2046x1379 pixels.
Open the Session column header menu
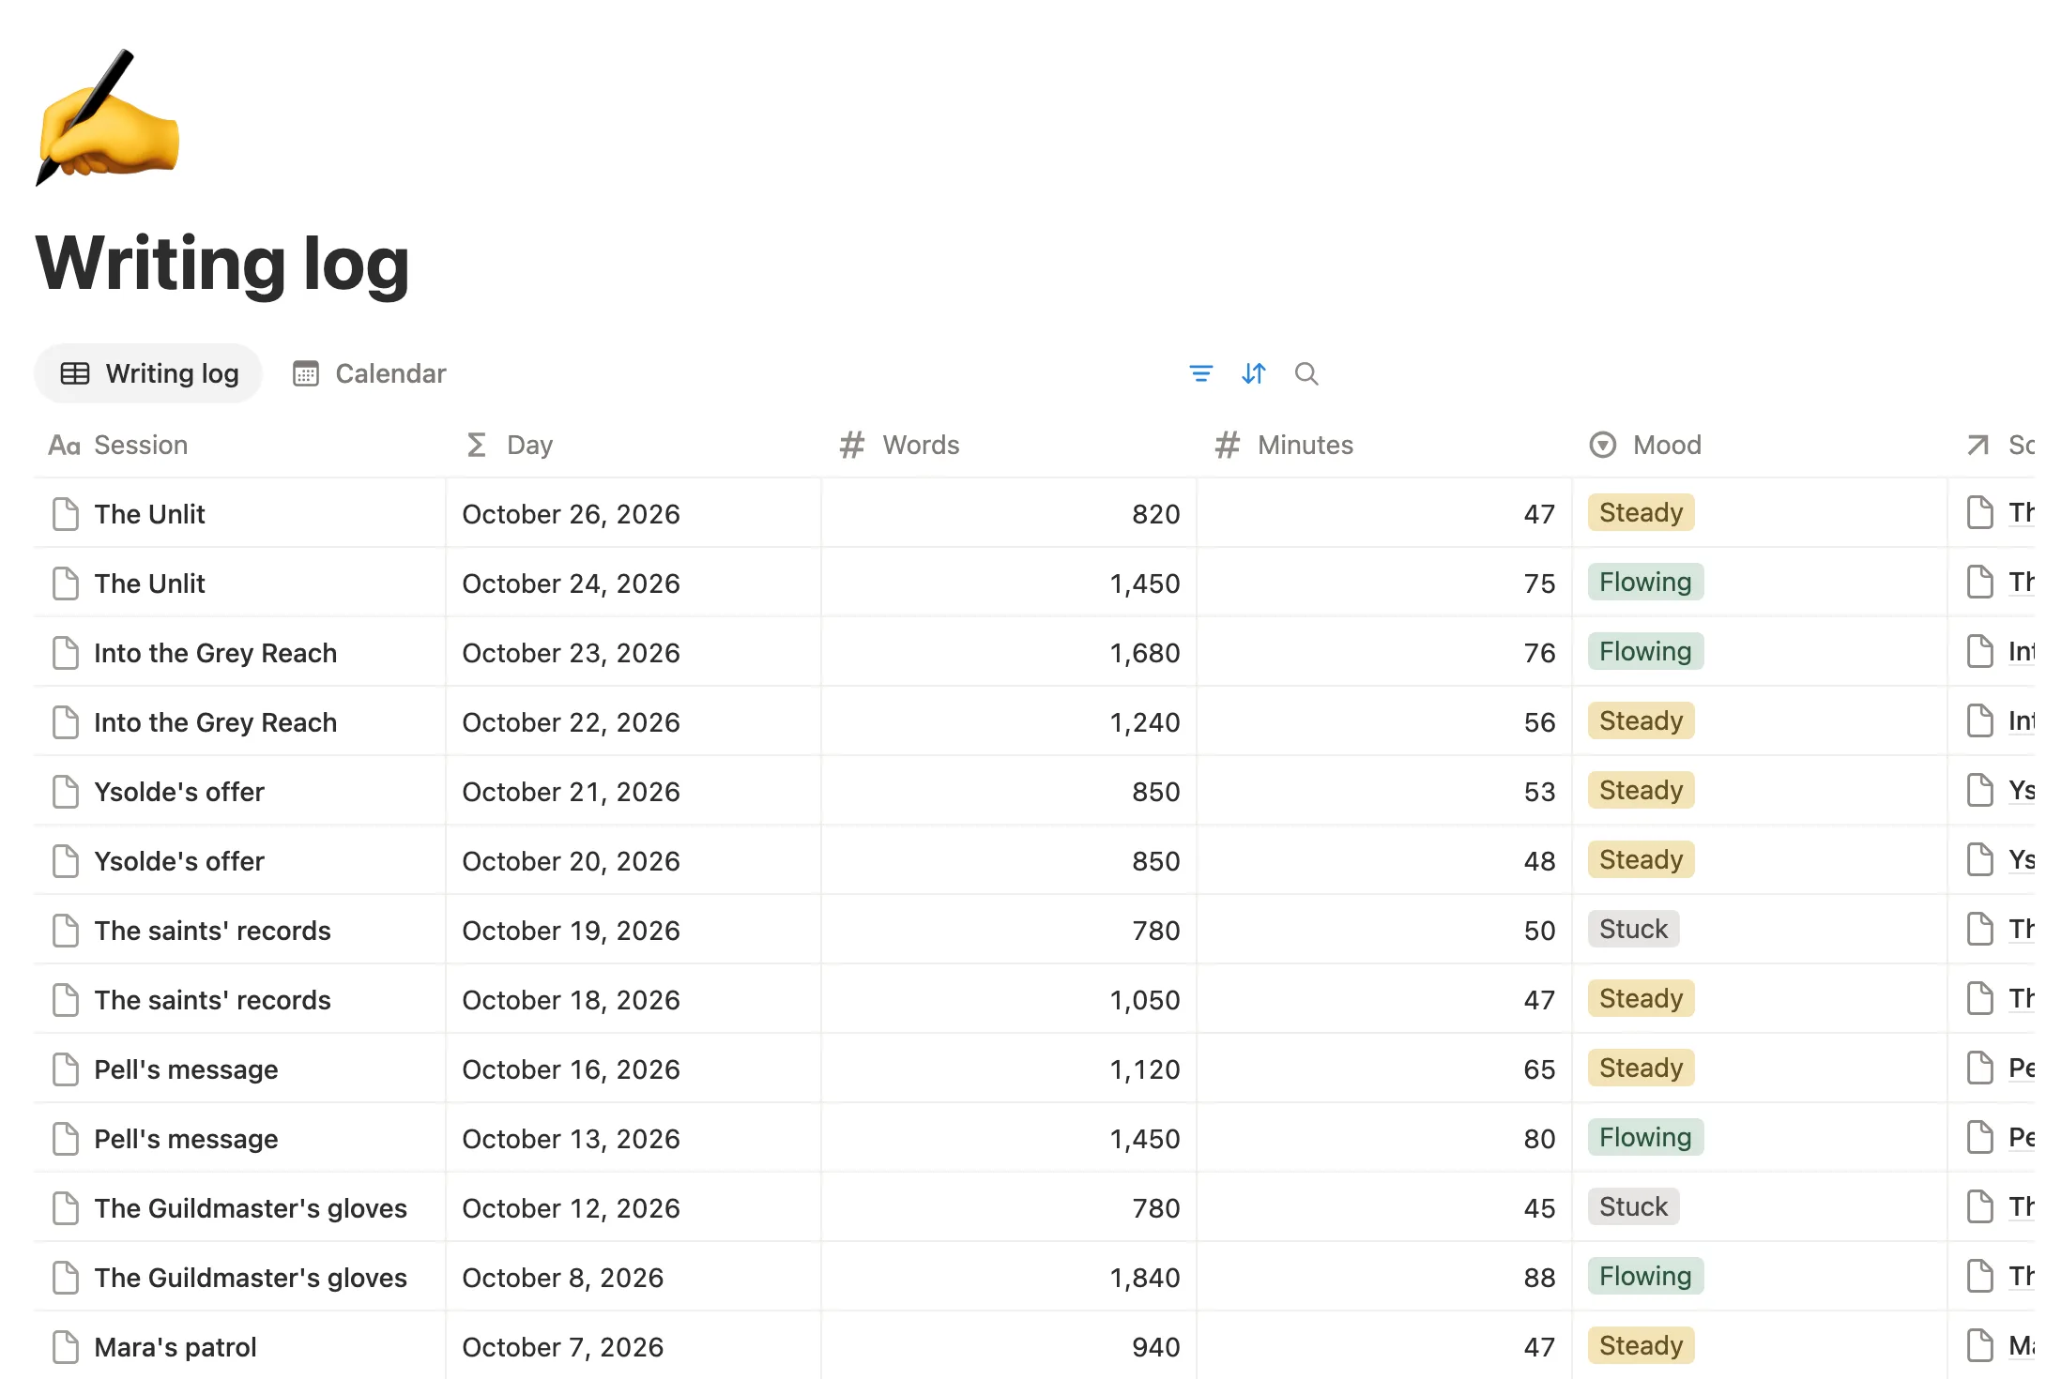(239, 445)
